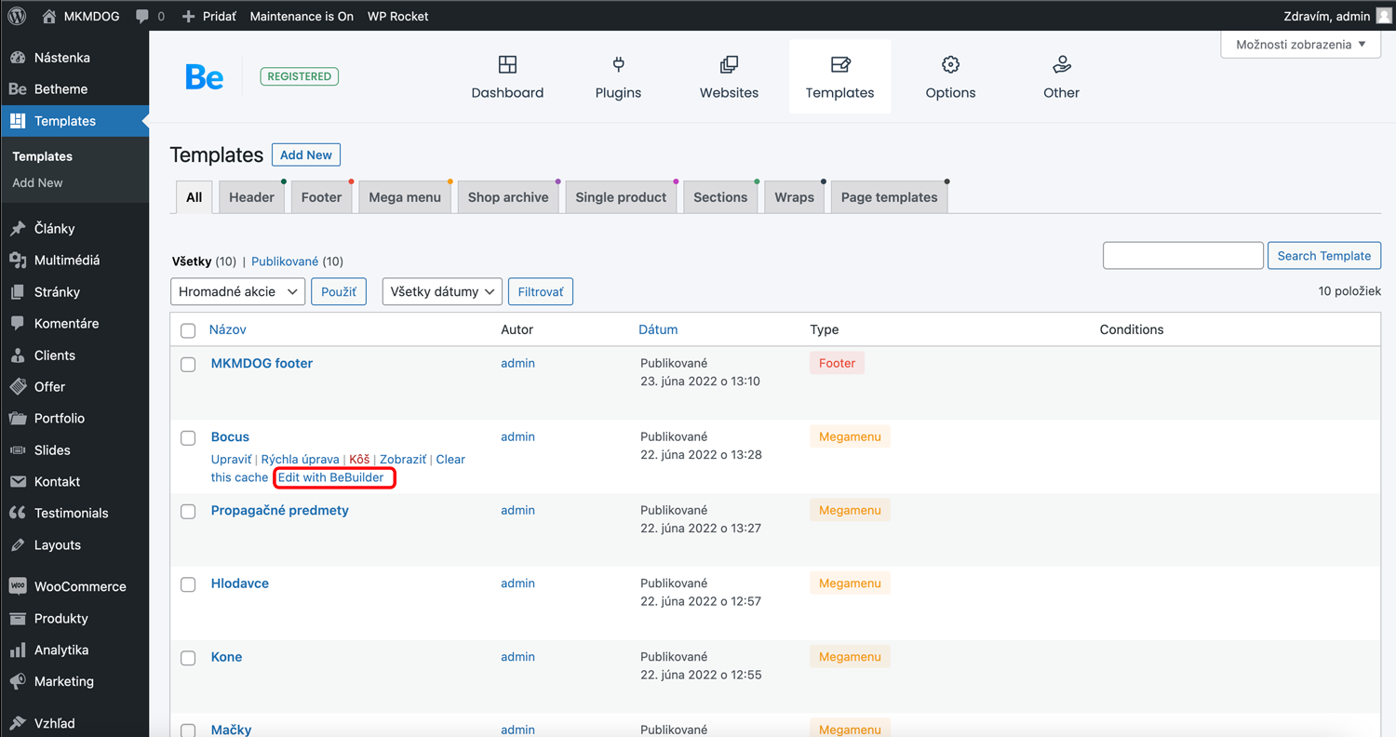Click the WP Rocket admin bar item
Image resolution: width=1396 pixels, height=737 pixels.
398,16
